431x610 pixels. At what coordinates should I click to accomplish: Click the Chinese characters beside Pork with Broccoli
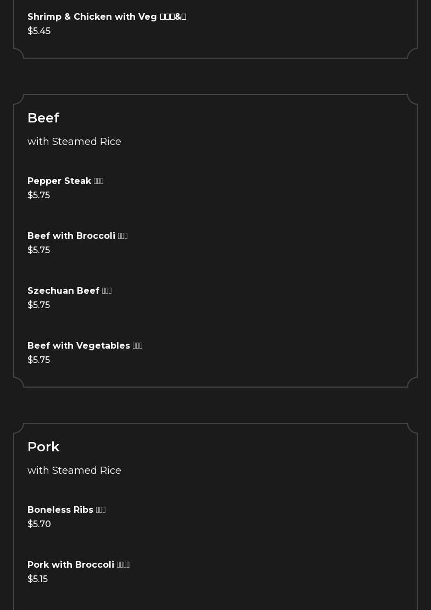click(123, 565)
